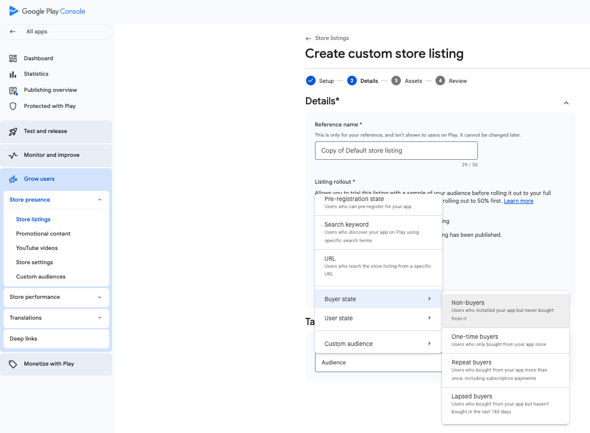Click the Test and release rocket icon

13,131
